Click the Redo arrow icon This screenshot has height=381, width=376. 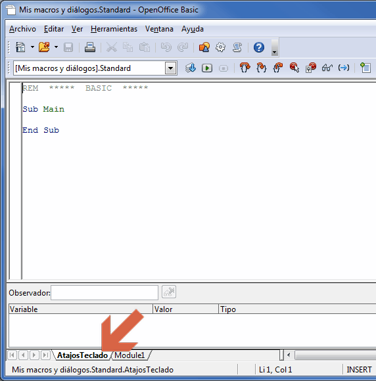click(x=183, y=47)
